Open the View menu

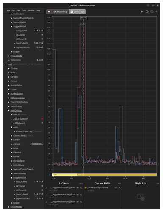click(18, 11)
